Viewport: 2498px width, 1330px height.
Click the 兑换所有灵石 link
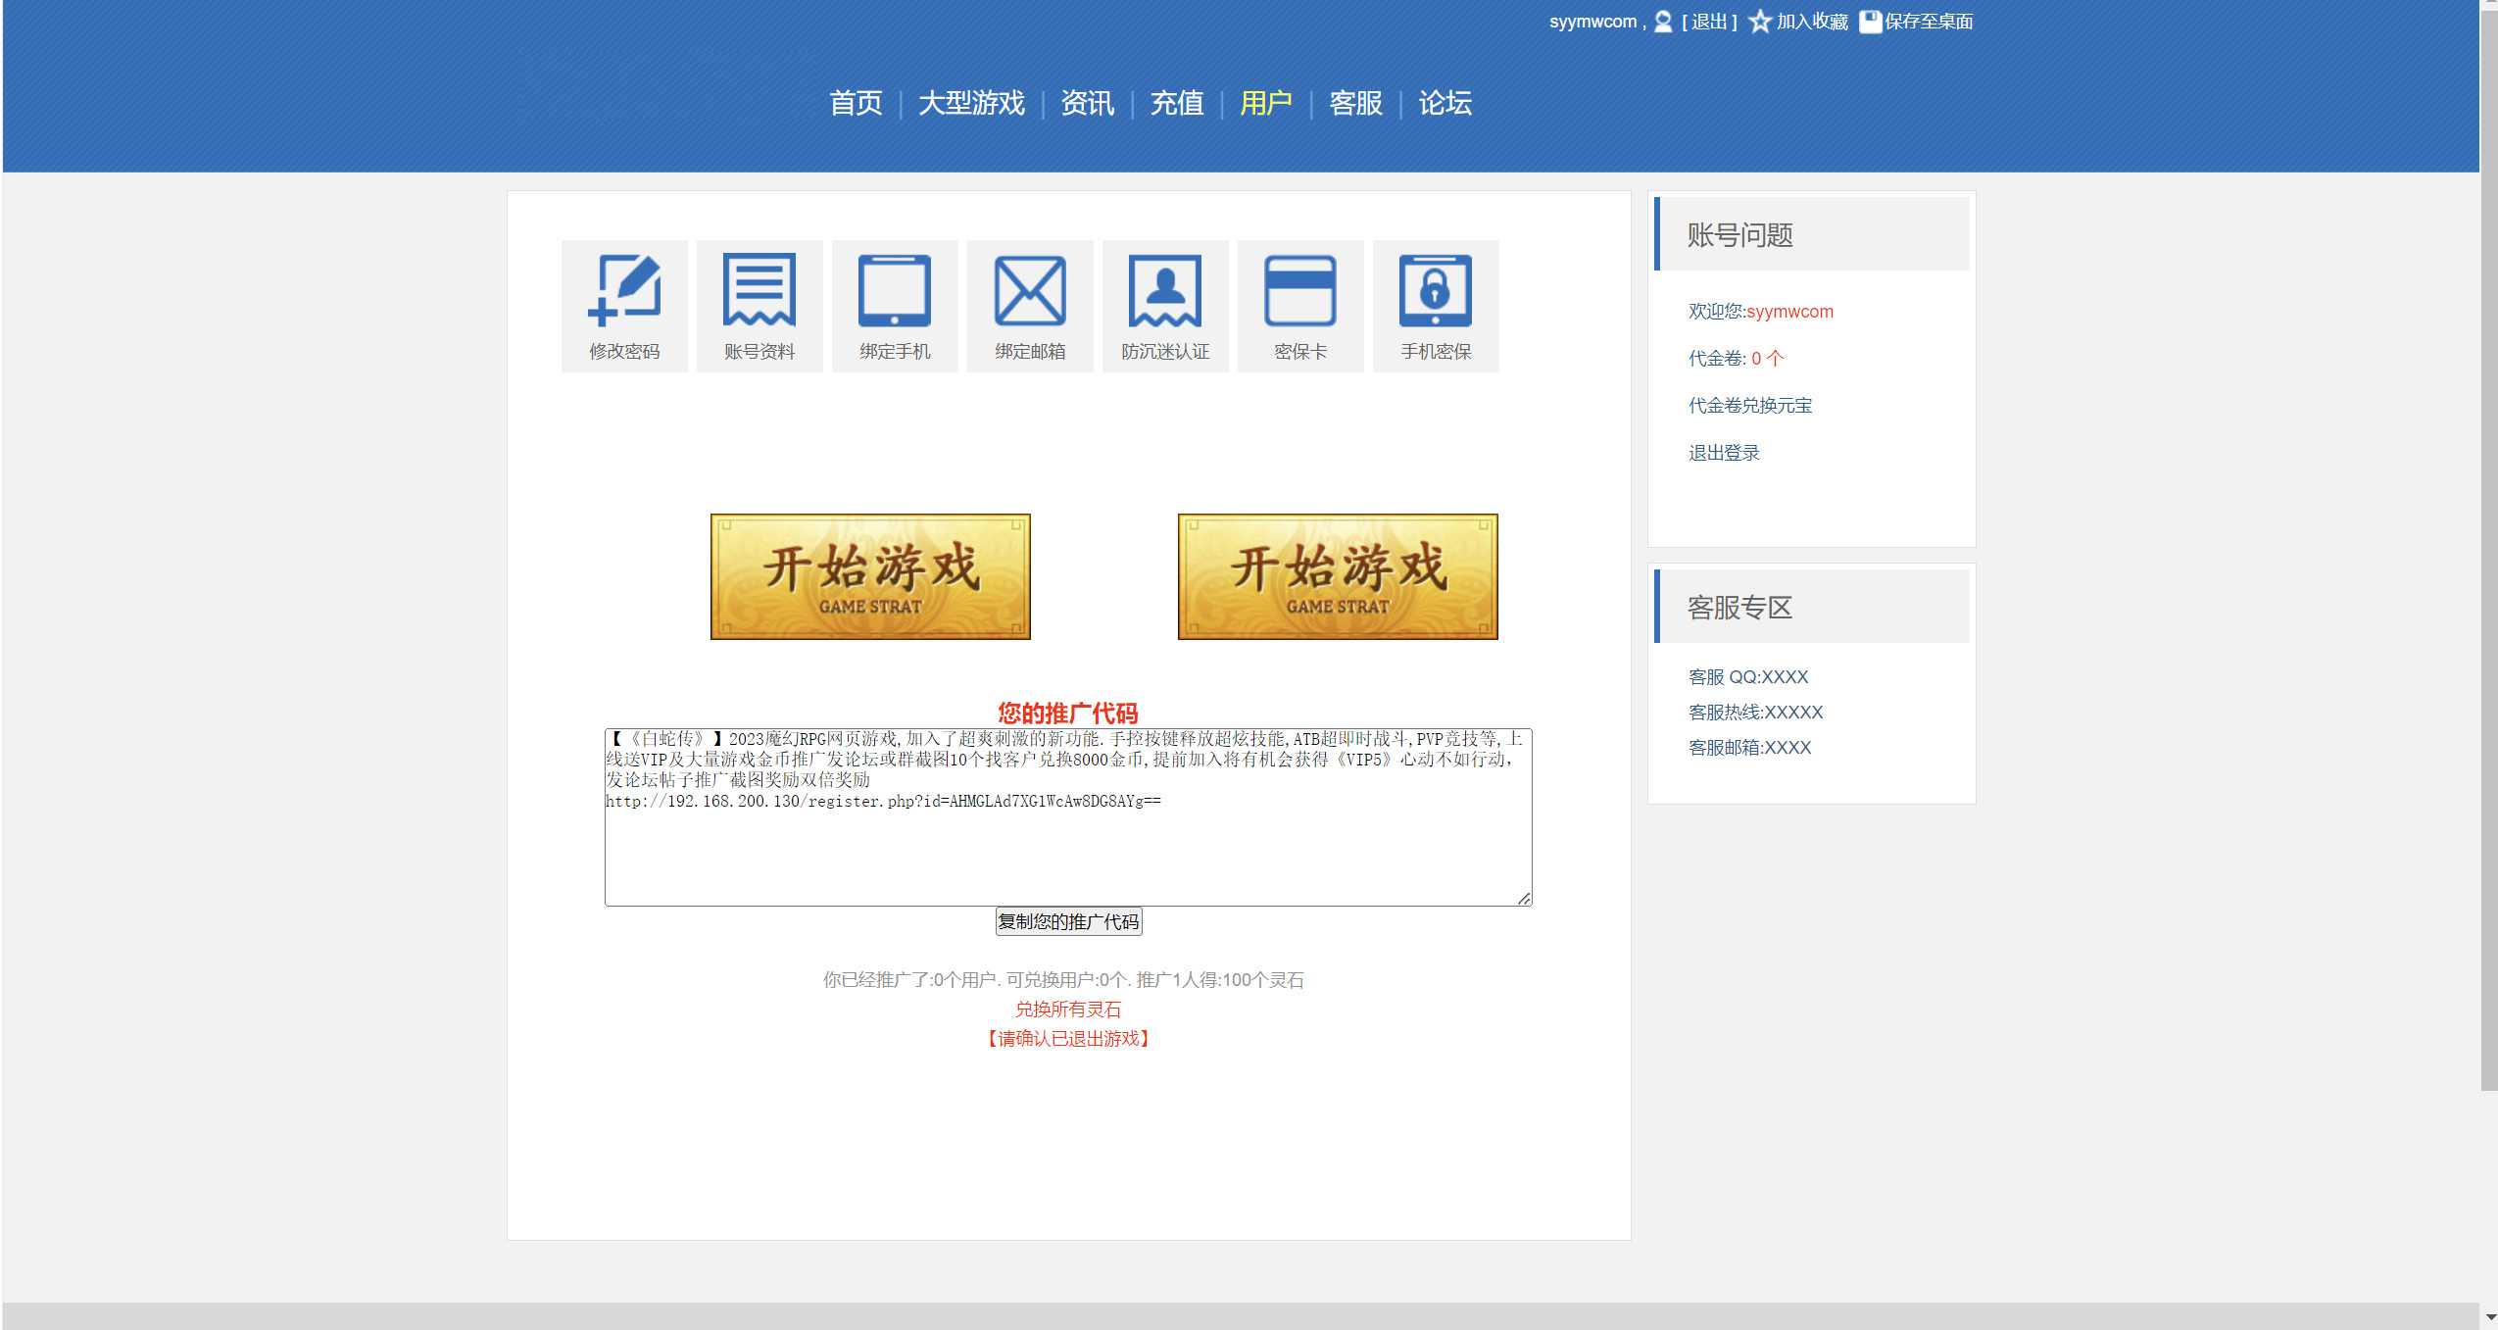coord(1067,1009)
